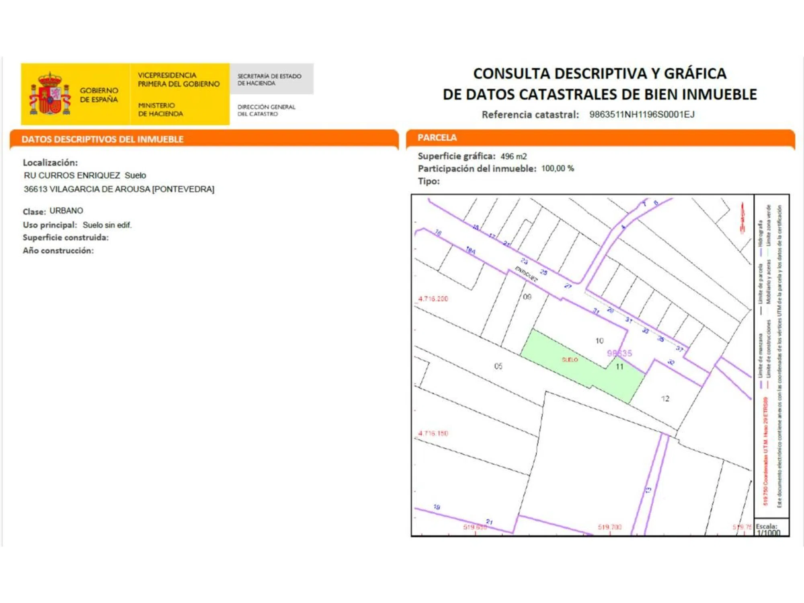Click the purple block number 98635
The width and height of the screenshot is (804, 603).
619,353
